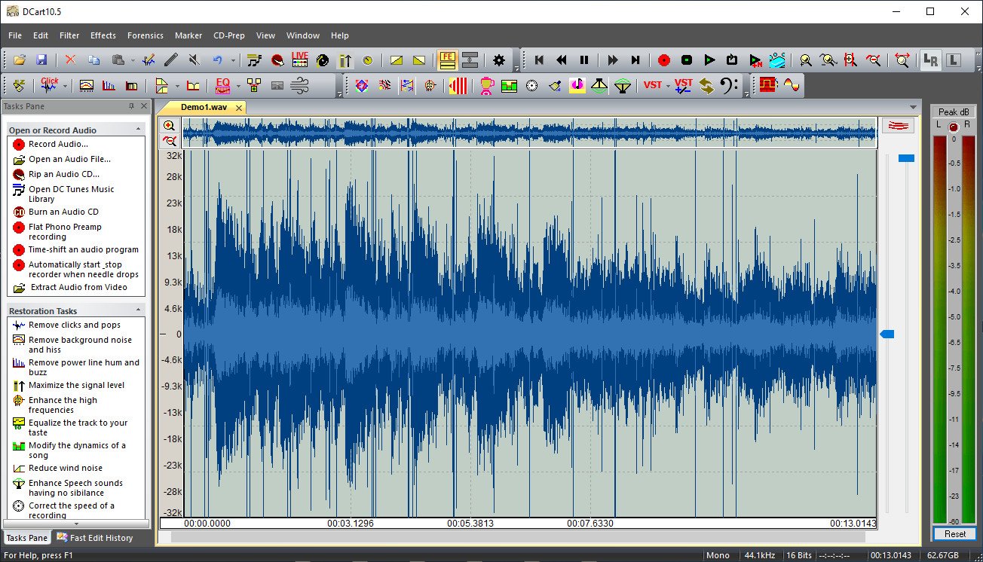Screen dimensions: 983x562
Task: Open the Forensics menu
Action: (145, 35)
